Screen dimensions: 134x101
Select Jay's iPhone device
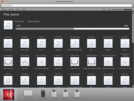click(x=43, y=95)
